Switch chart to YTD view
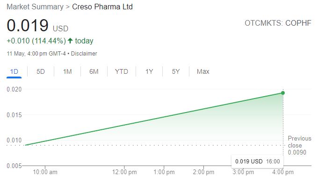This screenshot has width=318, height=183. point(122,72)
